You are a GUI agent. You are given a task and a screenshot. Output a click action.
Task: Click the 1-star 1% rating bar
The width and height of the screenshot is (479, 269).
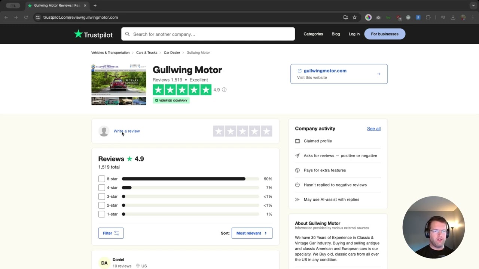(190, 214)
